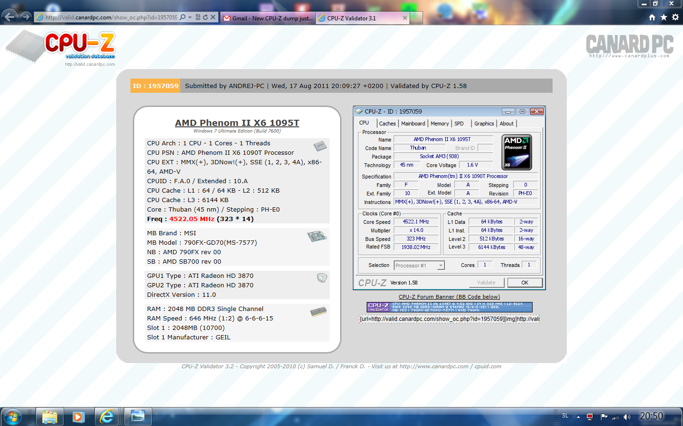Click the CPU-Z validation database logo

pyautogui.click(x=61, y=48)
